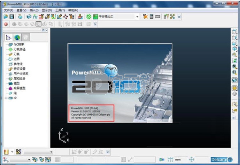Close the ViewMill toolbar with its X
Screen dimensions: 240x165
coord(95,24)
